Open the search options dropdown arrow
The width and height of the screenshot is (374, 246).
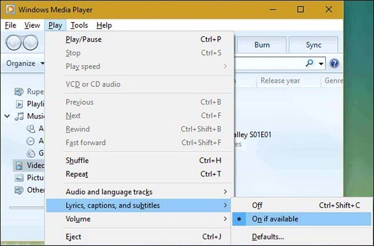pyautogui.click(x=321, y=64)
